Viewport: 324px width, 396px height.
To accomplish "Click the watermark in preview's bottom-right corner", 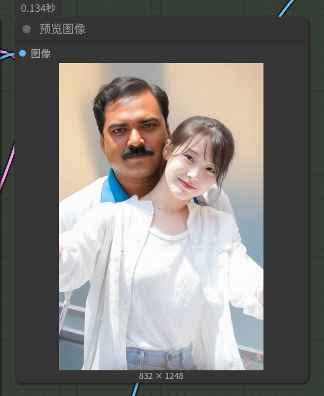I will pyautogui.click(x=253, y=361).
